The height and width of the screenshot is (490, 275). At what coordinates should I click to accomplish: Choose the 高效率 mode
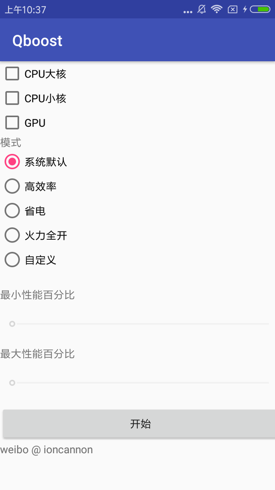pyautogui.click(x=12, y=186)
